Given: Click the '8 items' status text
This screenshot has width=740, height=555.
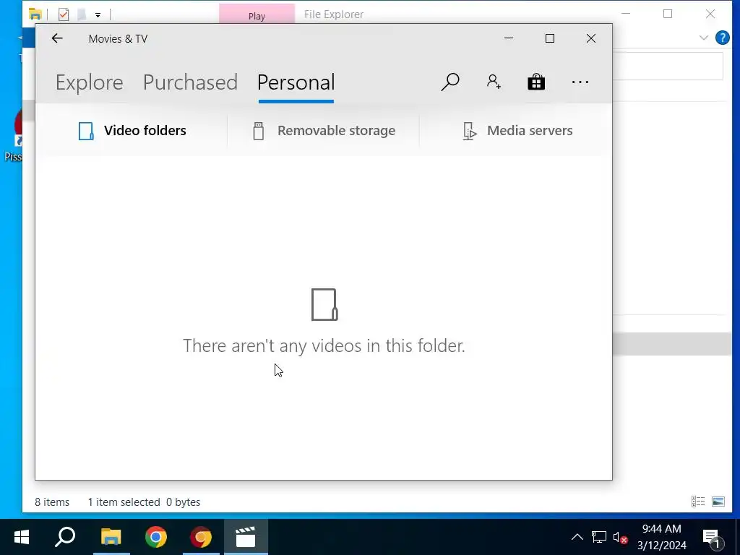Looking at the screenshot, I should 52,502.
